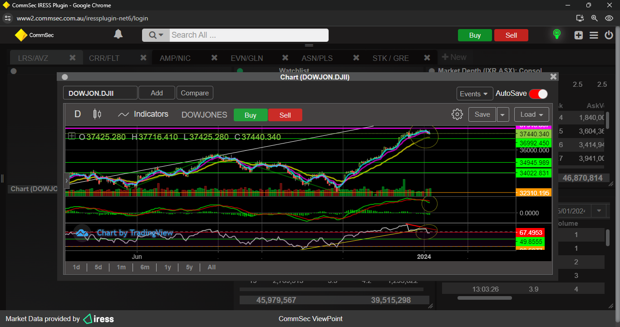Open the date dropdown in Market Depth panel
The image size is (620, 327).
(599, 211)
